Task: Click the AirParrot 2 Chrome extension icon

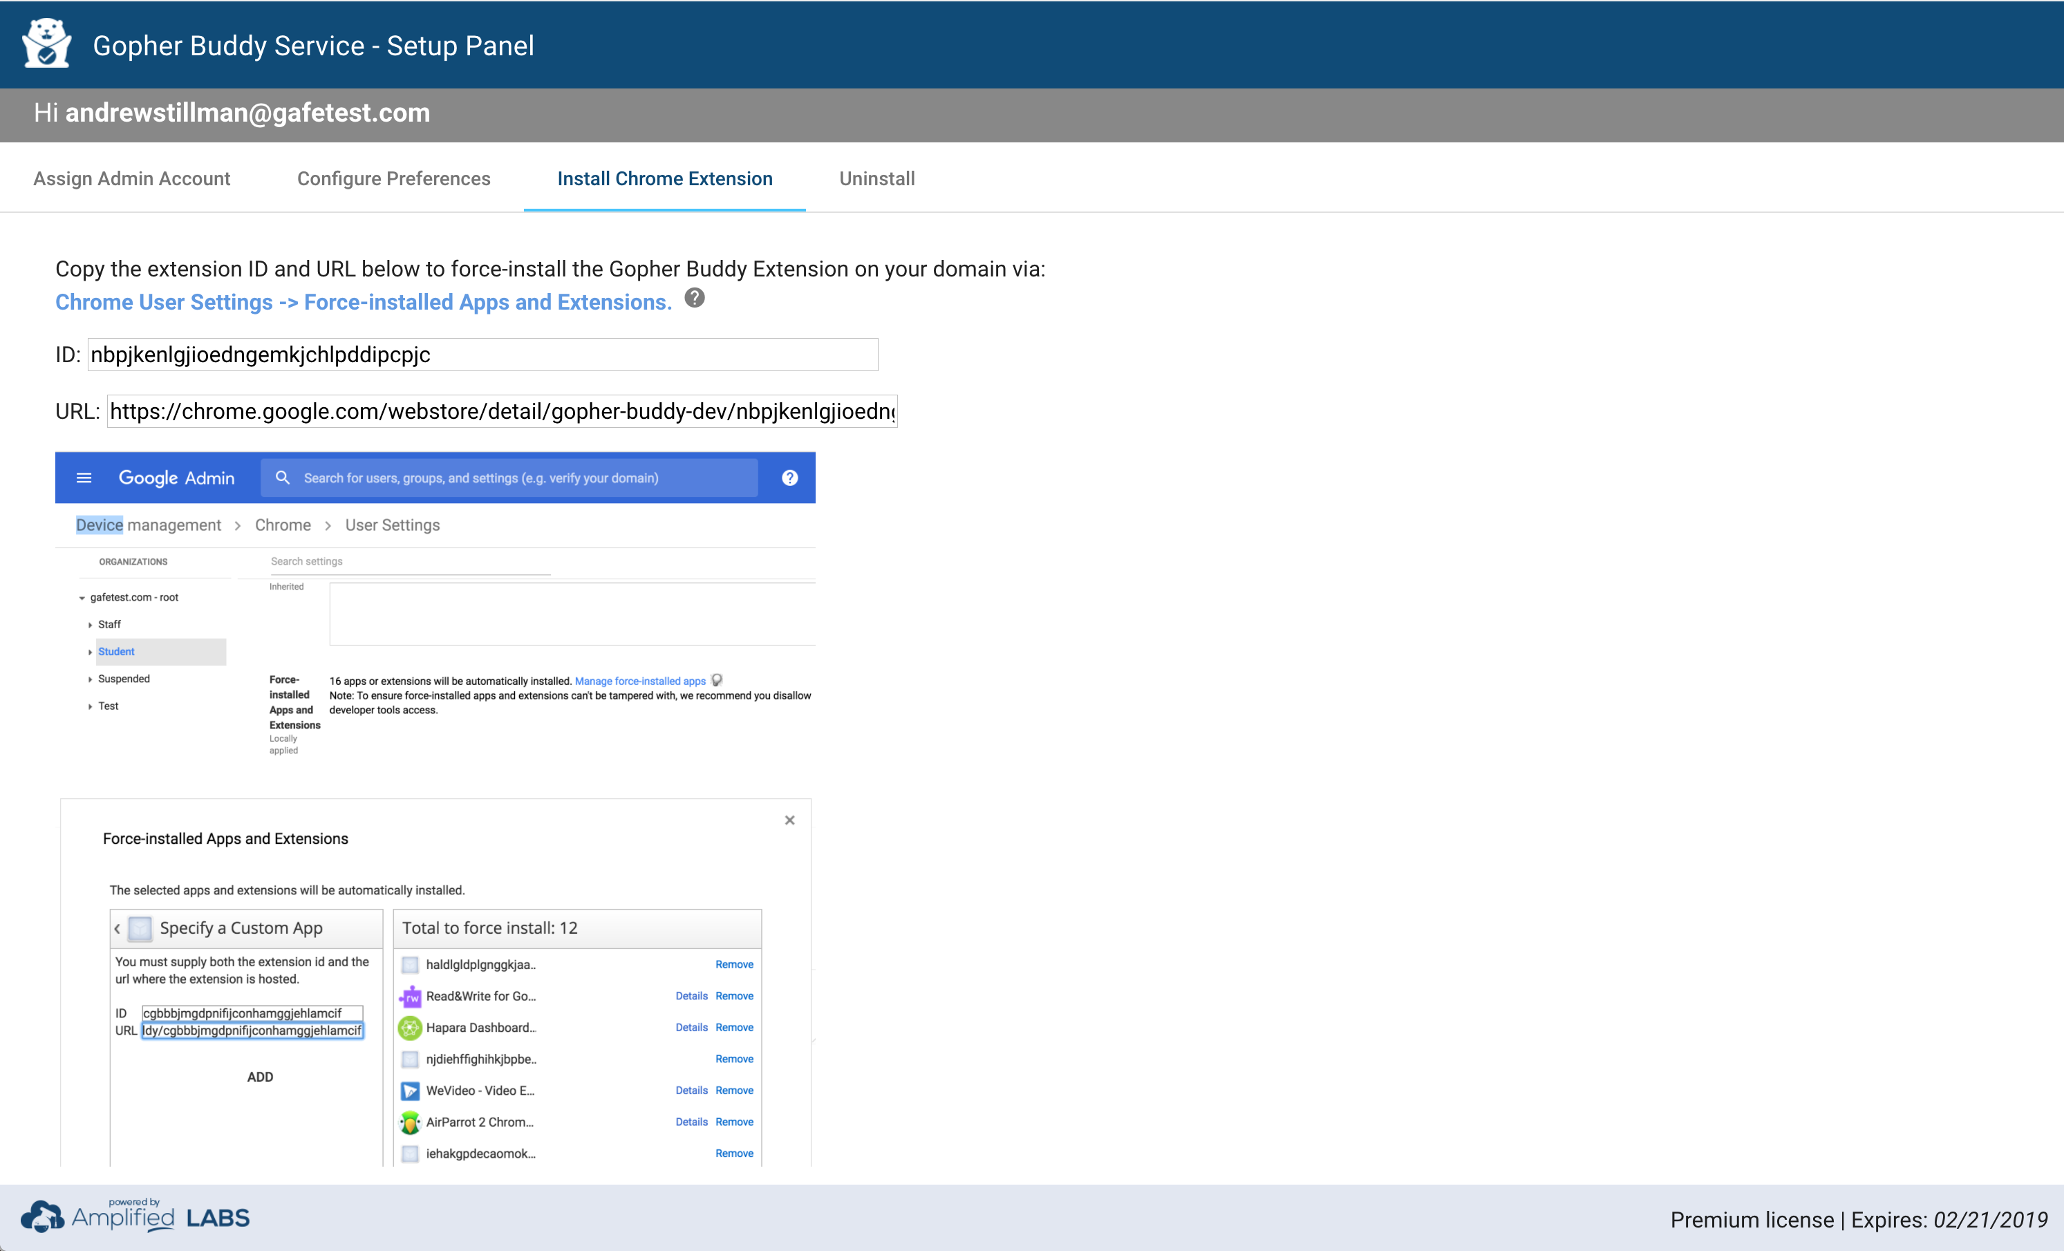Action: (410, 1122)
